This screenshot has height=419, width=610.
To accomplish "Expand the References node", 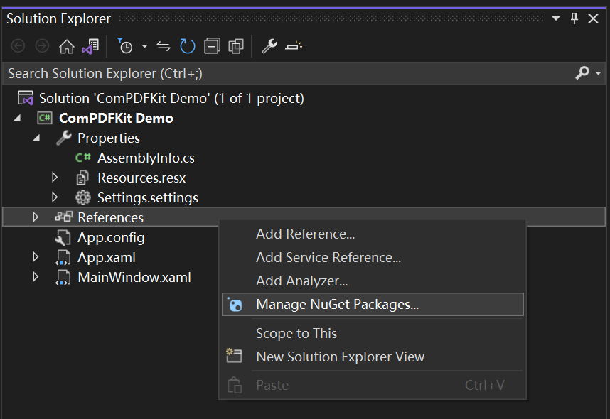I will 36,217.
